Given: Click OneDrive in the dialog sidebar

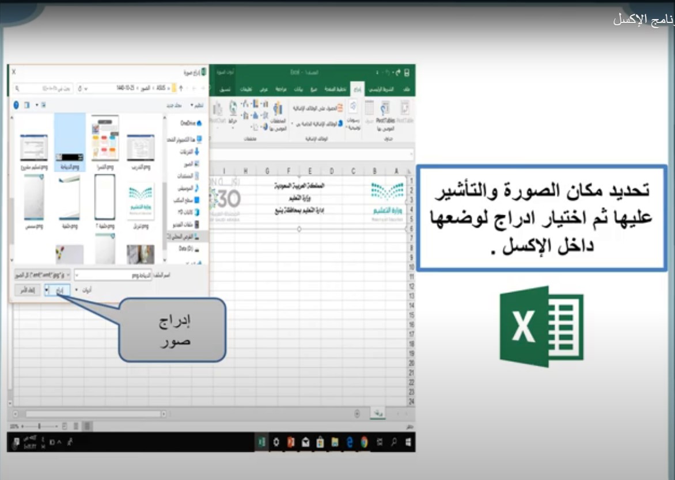Looking at the screenshot, I should coord(191,123).
